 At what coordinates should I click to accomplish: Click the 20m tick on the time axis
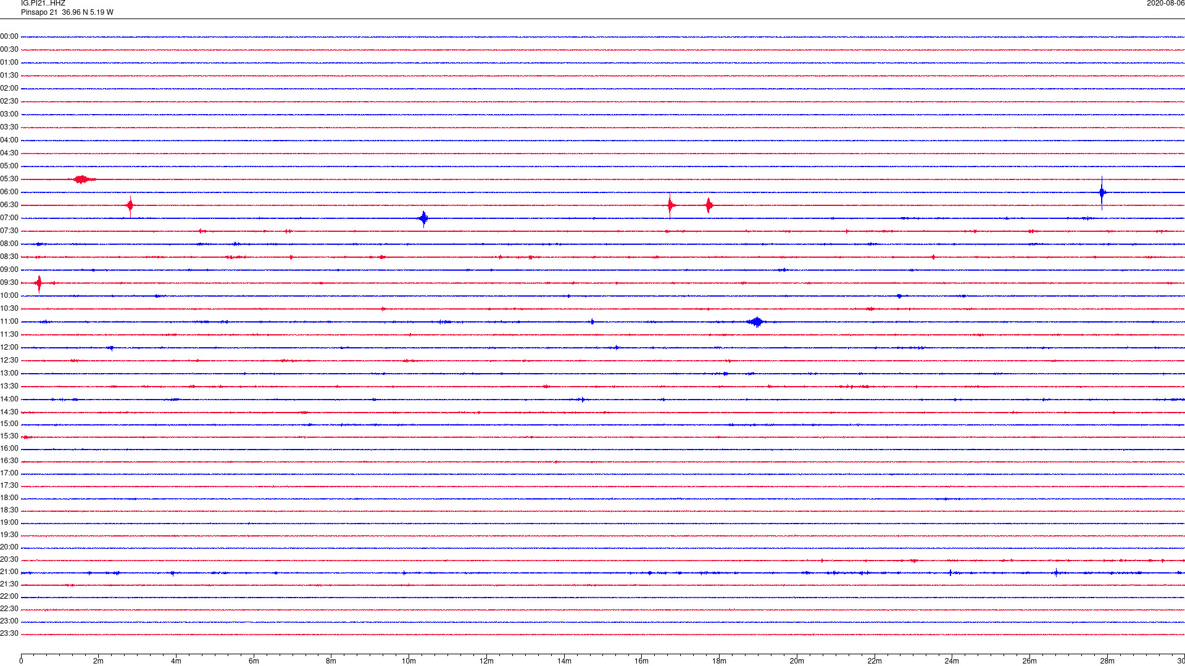click(x=797, y=661)
